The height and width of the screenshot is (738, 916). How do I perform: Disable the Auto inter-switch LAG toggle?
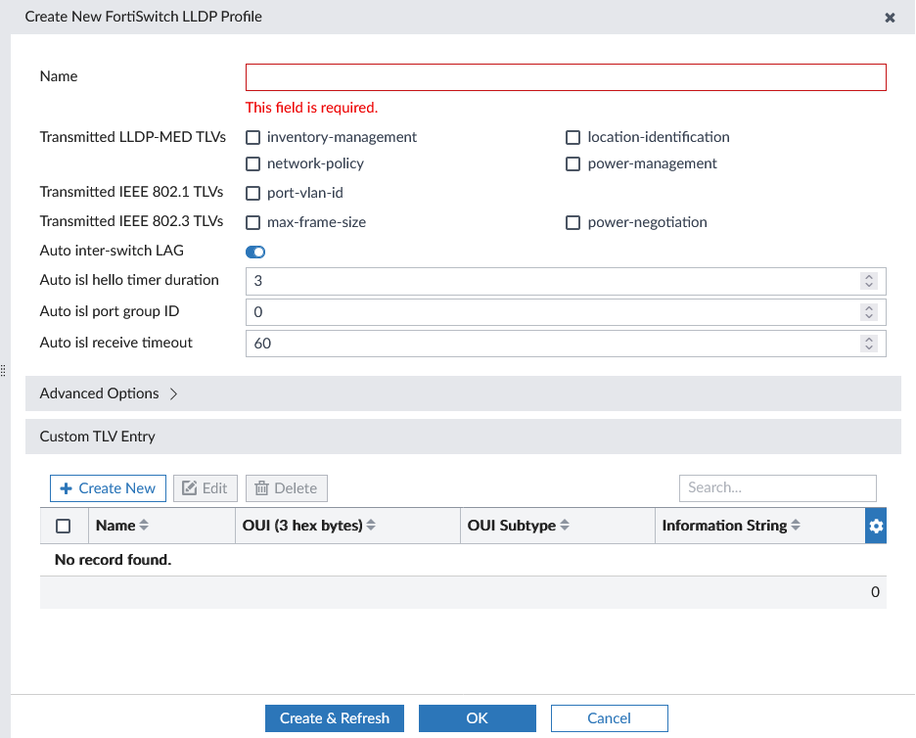(x=254, y=252)
